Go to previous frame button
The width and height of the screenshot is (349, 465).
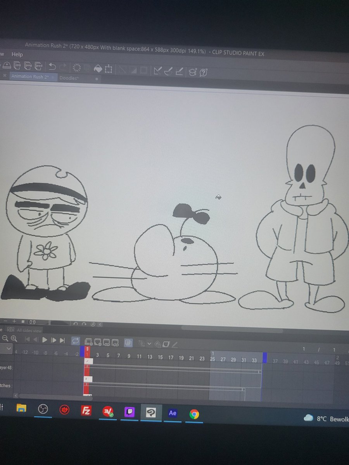click(36, 340)
